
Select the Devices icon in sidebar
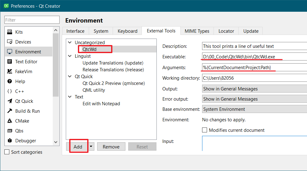10,42
